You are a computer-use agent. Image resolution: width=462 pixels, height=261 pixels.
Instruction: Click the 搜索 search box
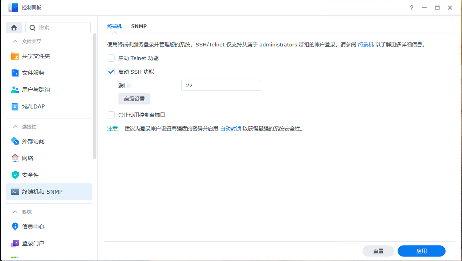click(58, 28)
